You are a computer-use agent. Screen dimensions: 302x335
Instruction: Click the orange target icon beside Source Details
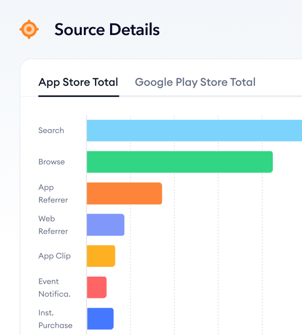(x=29, y=29)
